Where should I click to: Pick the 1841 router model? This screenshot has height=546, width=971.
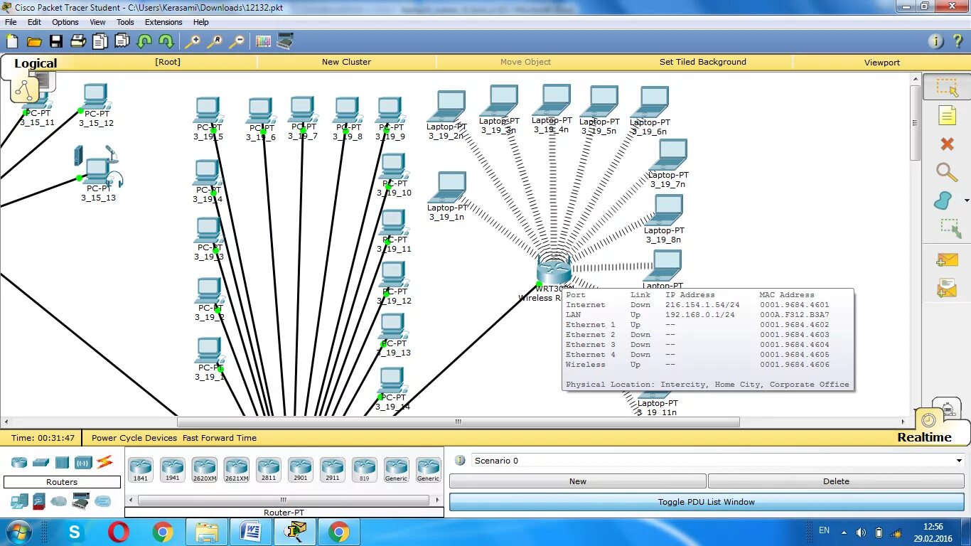(141, 469)
